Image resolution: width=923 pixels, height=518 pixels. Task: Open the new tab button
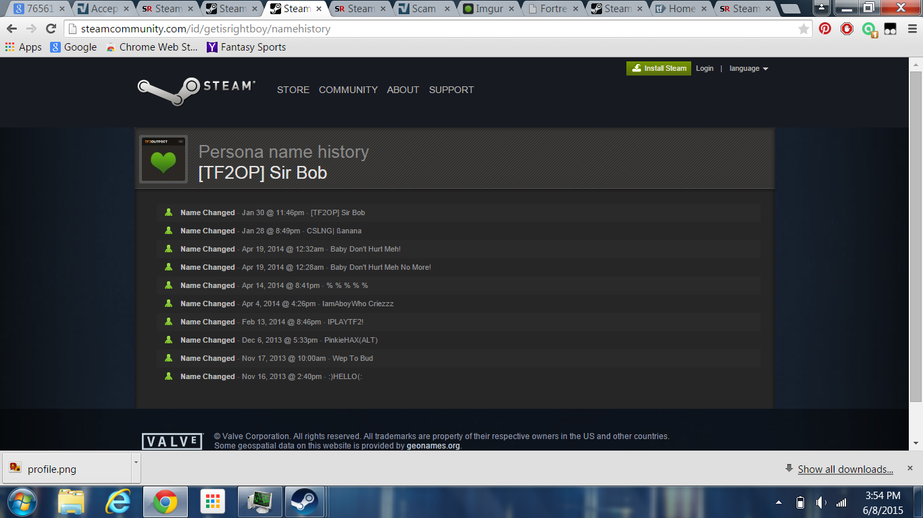[790, 9]
